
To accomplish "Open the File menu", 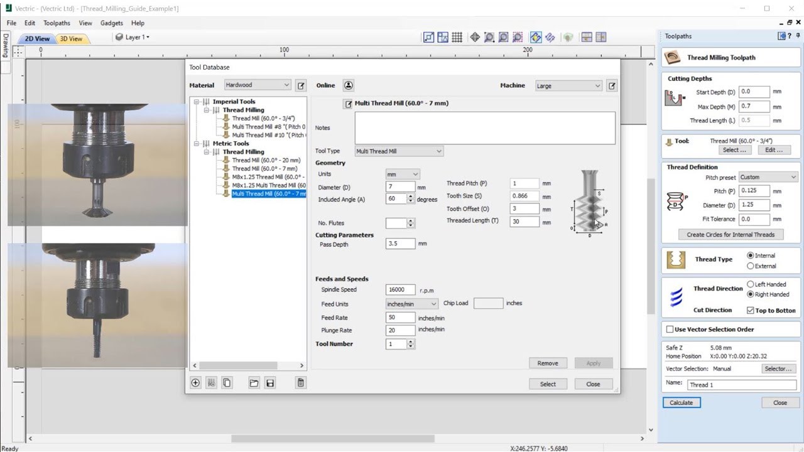I will [x=11, y=23].
